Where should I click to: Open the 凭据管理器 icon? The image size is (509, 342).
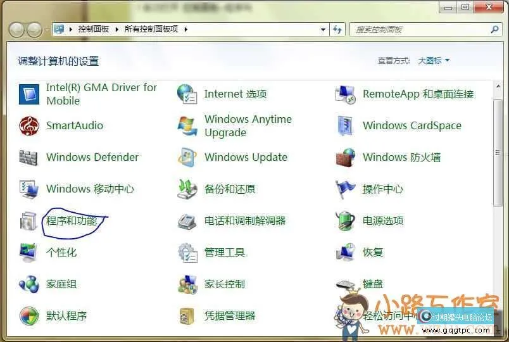[x=187, y=316]
